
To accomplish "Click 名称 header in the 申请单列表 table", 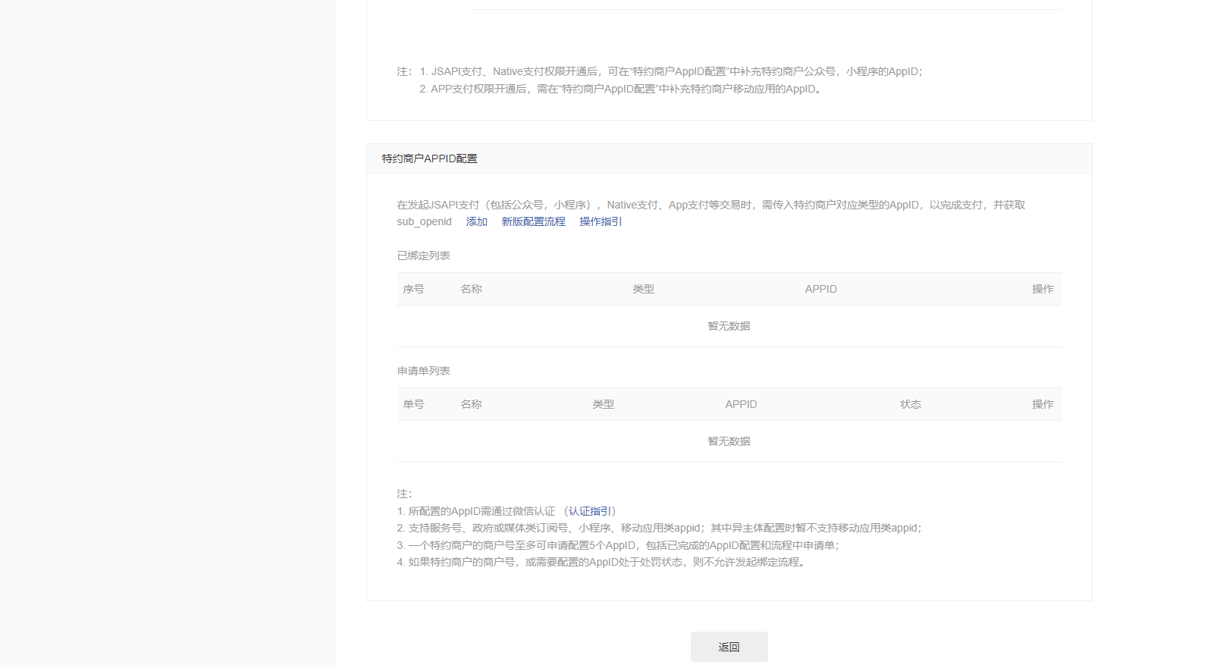I will coord(471,404).
